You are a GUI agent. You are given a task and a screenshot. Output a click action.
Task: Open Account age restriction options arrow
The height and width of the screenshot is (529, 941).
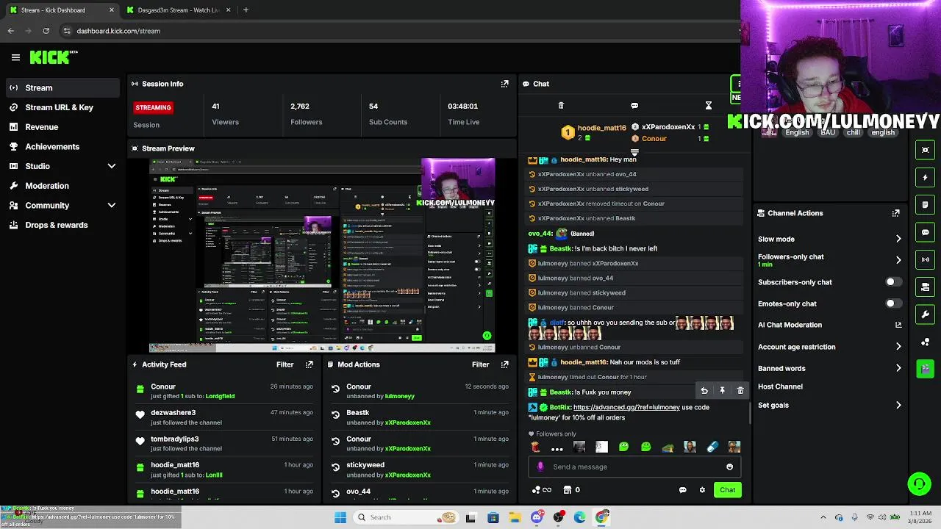pyautogui.click(x=898, y=347)
